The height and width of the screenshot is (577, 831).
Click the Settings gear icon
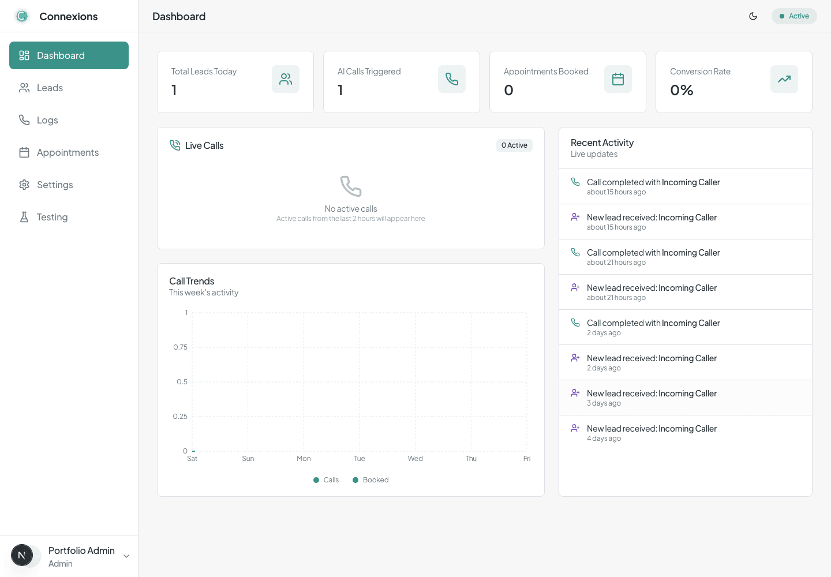(x=24, y=185)
